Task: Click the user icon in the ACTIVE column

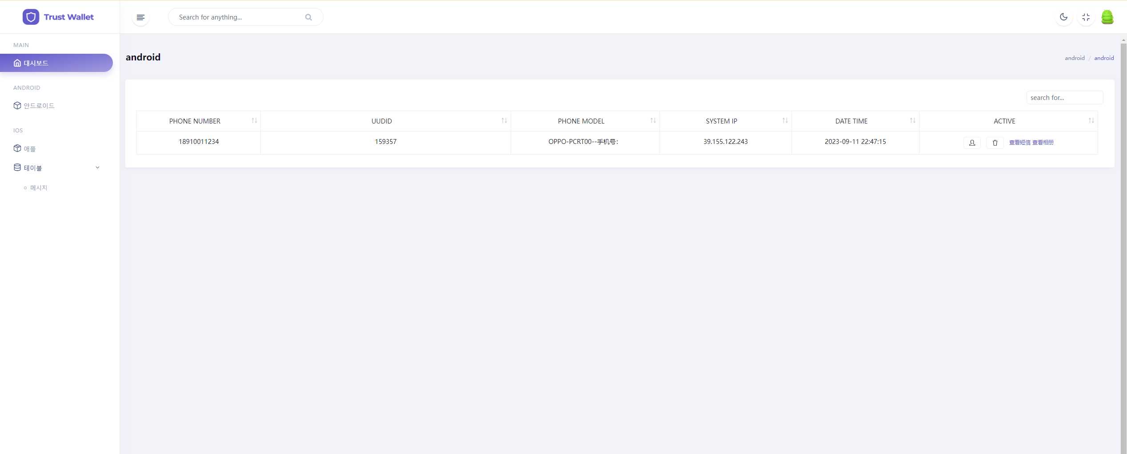Action: 972,143
